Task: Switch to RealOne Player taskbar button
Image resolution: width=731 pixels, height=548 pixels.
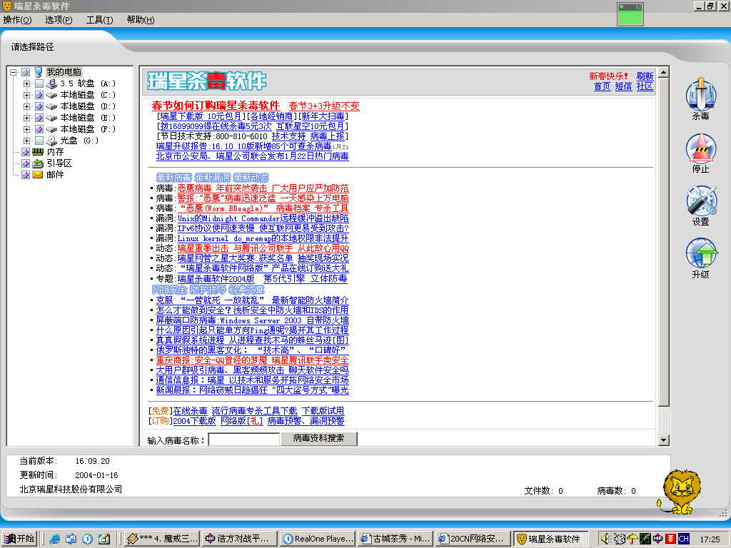Action: point(318,539)
